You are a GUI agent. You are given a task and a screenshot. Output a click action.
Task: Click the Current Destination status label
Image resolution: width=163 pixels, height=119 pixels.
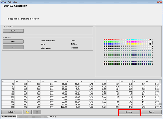(x=9, y=117)
